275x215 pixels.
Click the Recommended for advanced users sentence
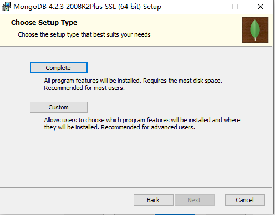[x=148, y=127]
